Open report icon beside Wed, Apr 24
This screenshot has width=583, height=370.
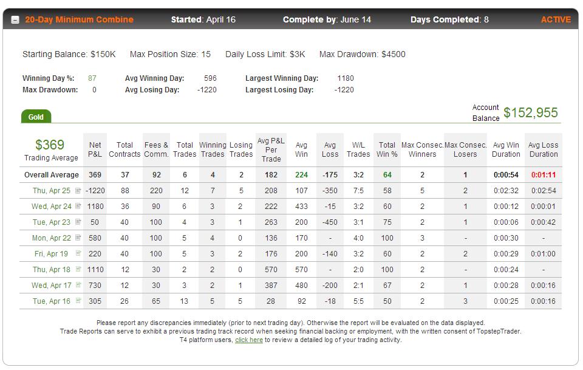[x=78, y=206]
